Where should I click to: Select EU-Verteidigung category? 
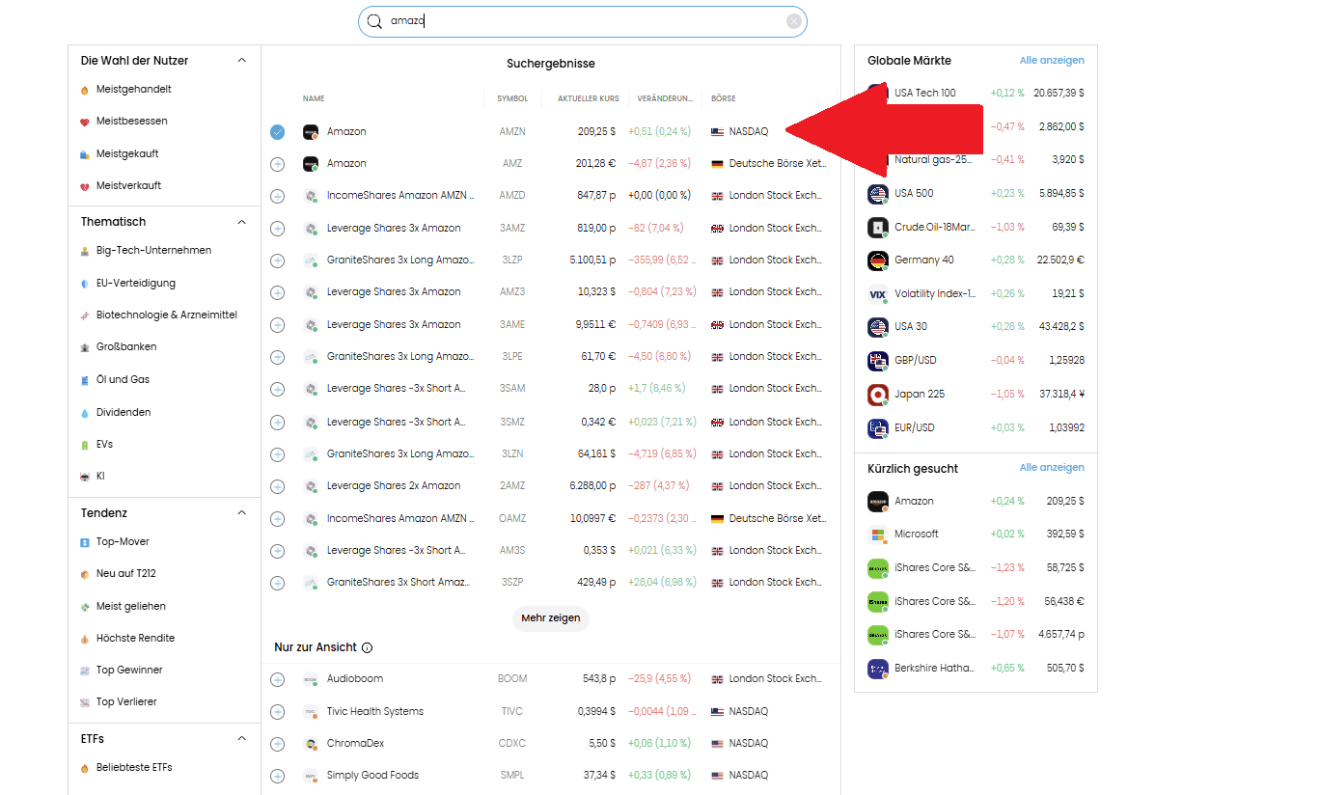pyautogui.click(x=136, y=284)
